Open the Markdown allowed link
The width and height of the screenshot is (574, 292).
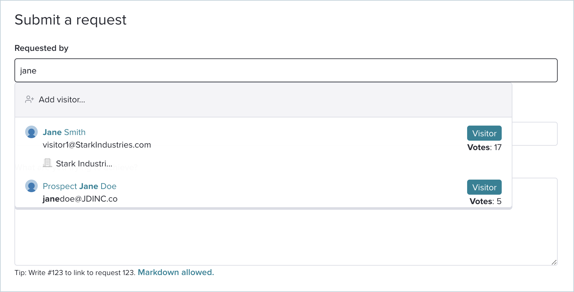(176, 272)
